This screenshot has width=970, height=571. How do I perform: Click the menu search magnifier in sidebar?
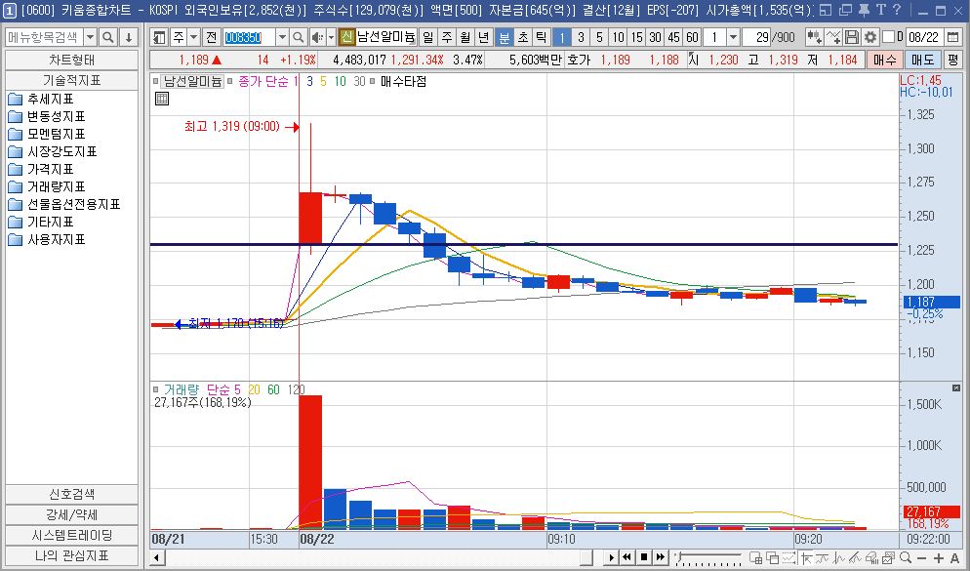click(x=107, y=38)
